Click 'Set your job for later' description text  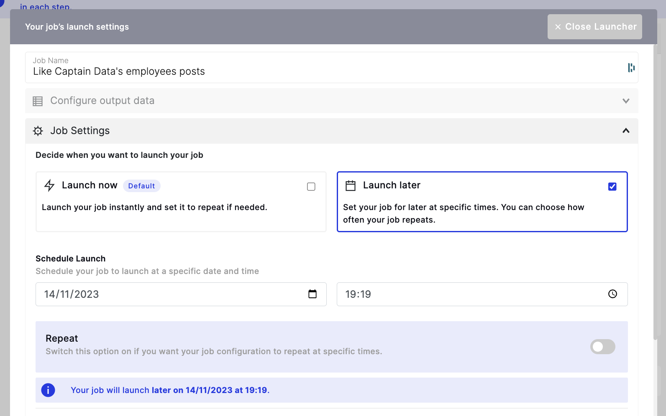(464, 213)
